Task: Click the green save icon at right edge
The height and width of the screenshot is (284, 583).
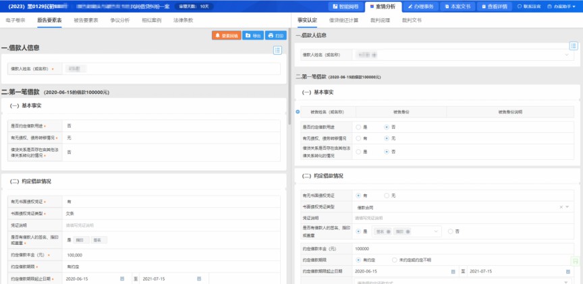Action: click(x=576, y=260)
